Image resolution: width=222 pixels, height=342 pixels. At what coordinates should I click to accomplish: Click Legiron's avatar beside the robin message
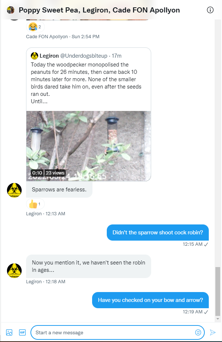[x=14, y=271]
